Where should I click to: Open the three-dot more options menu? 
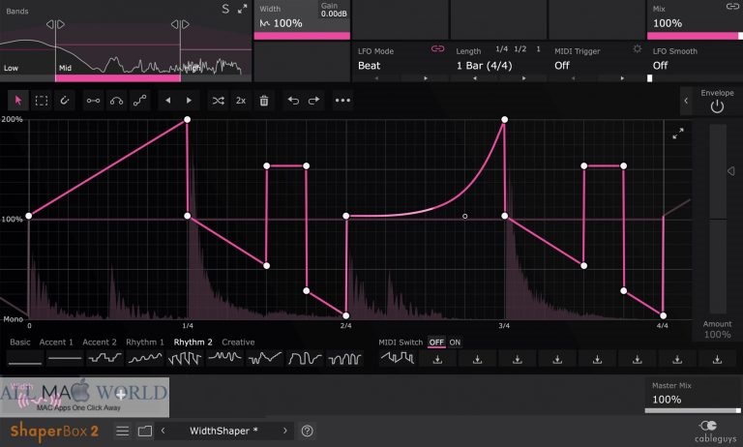[x=342, y=101]
